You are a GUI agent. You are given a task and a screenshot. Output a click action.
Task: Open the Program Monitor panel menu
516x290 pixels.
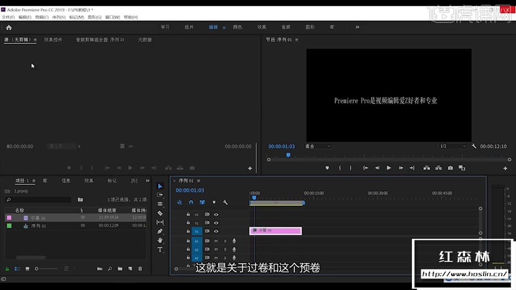297,40
